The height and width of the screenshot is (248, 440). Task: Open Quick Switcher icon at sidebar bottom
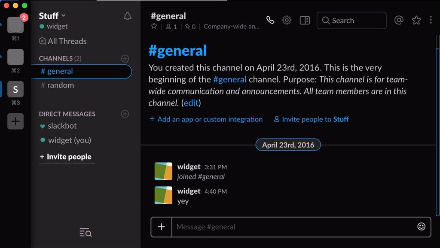86,233
